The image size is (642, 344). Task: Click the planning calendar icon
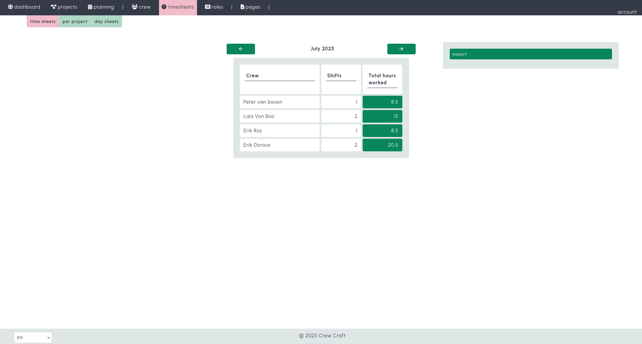pos(90,7)
